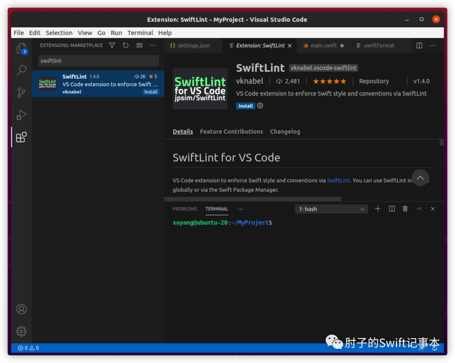
Task: Open the Help menu
Action: pyautogui.click(x=165, y=33)
